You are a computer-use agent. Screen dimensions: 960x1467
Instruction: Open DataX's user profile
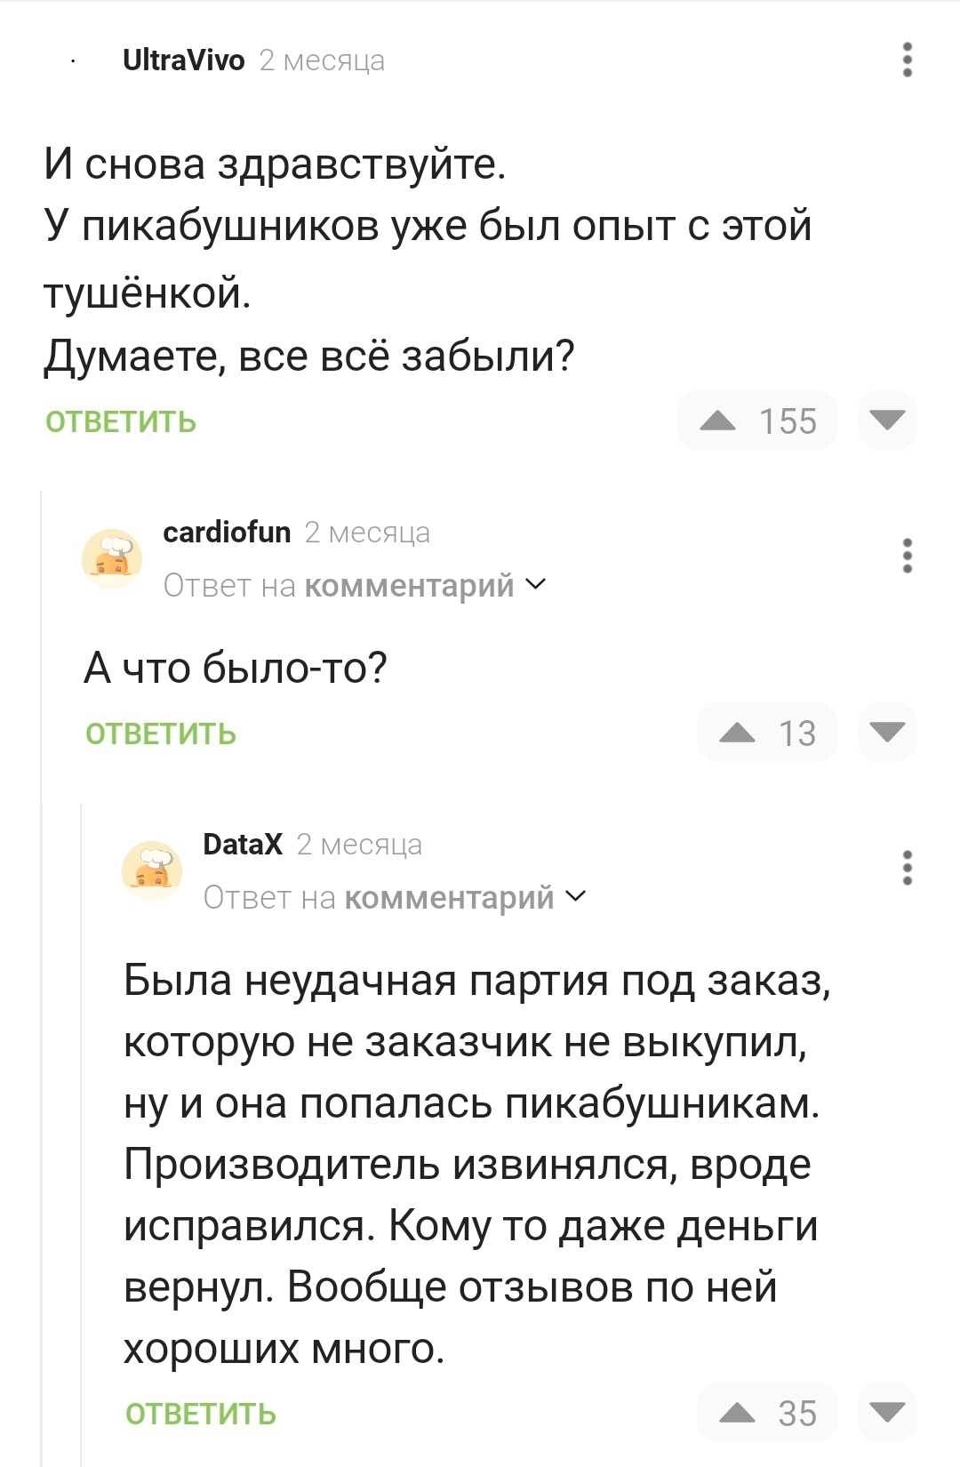[x=243, y=845]
